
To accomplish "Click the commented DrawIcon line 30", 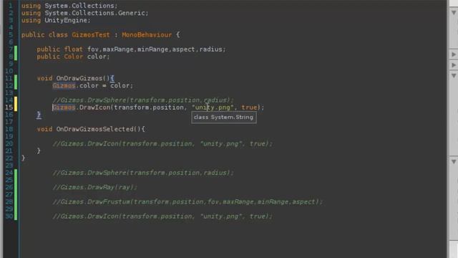I will point(162,216).
